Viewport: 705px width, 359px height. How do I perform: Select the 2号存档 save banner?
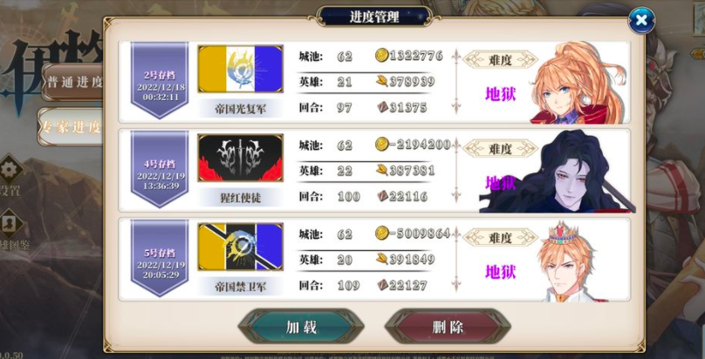tap(159, 80)
